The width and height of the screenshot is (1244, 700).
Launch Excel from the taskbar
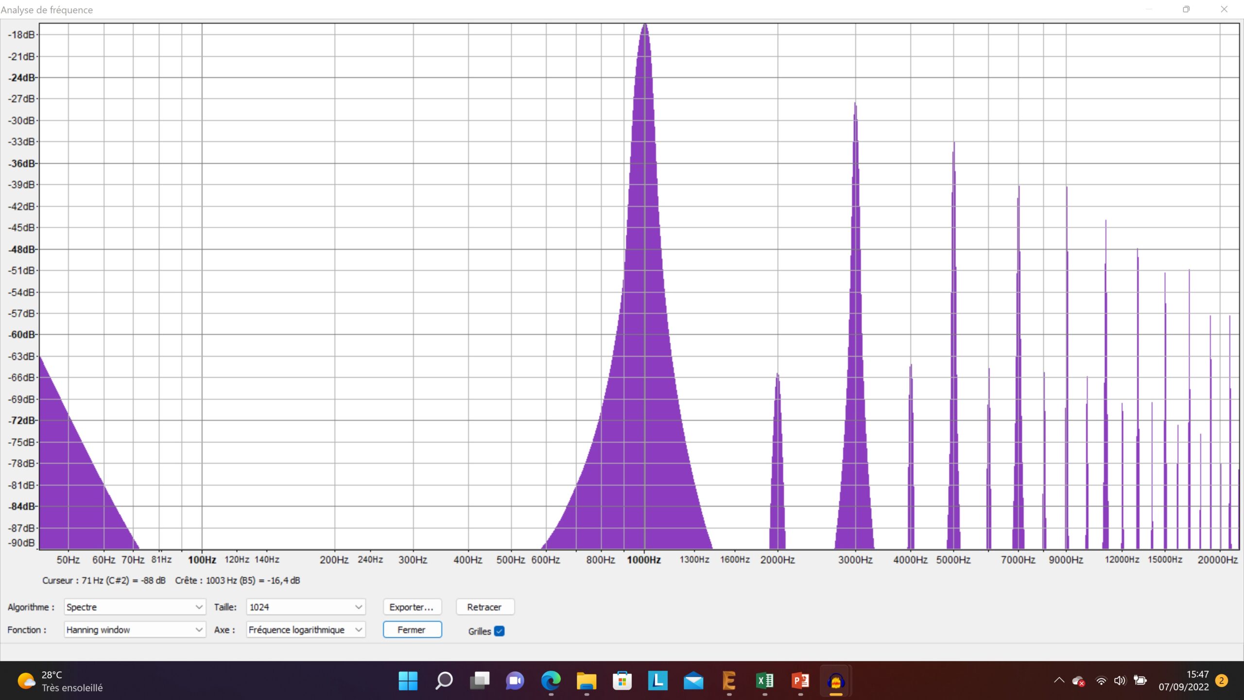coord(764,681)
